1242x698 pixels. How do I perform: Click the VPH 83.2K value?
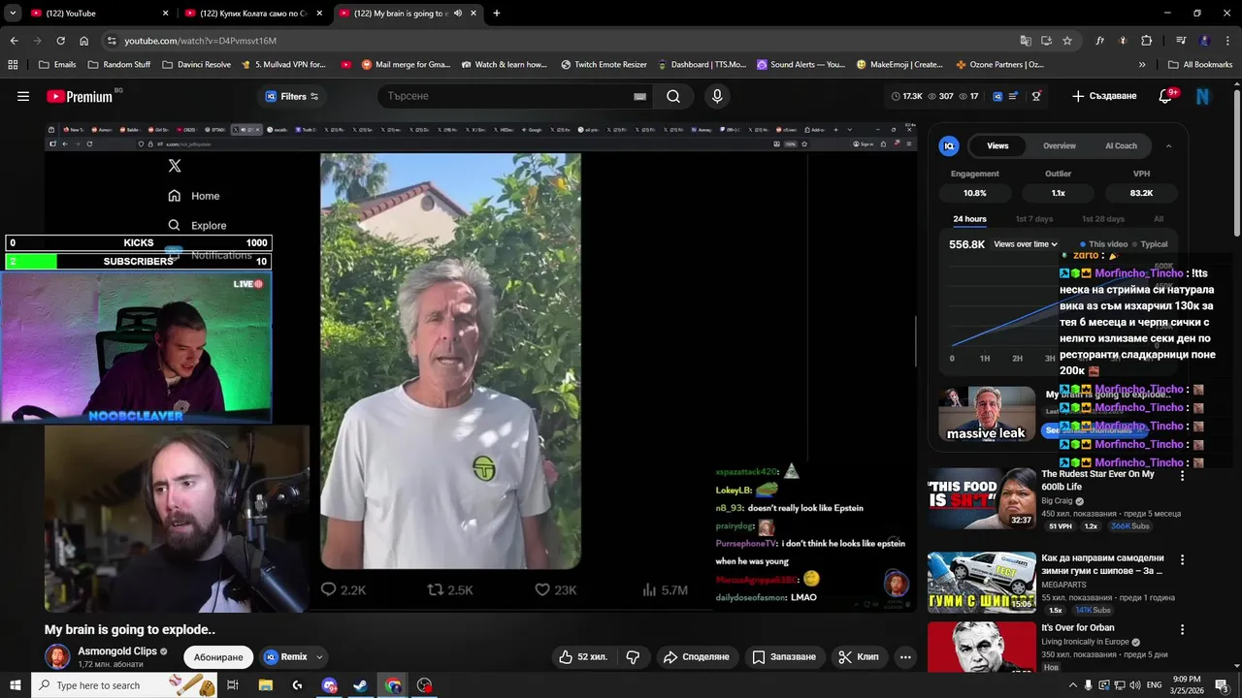click(1141, 193)
